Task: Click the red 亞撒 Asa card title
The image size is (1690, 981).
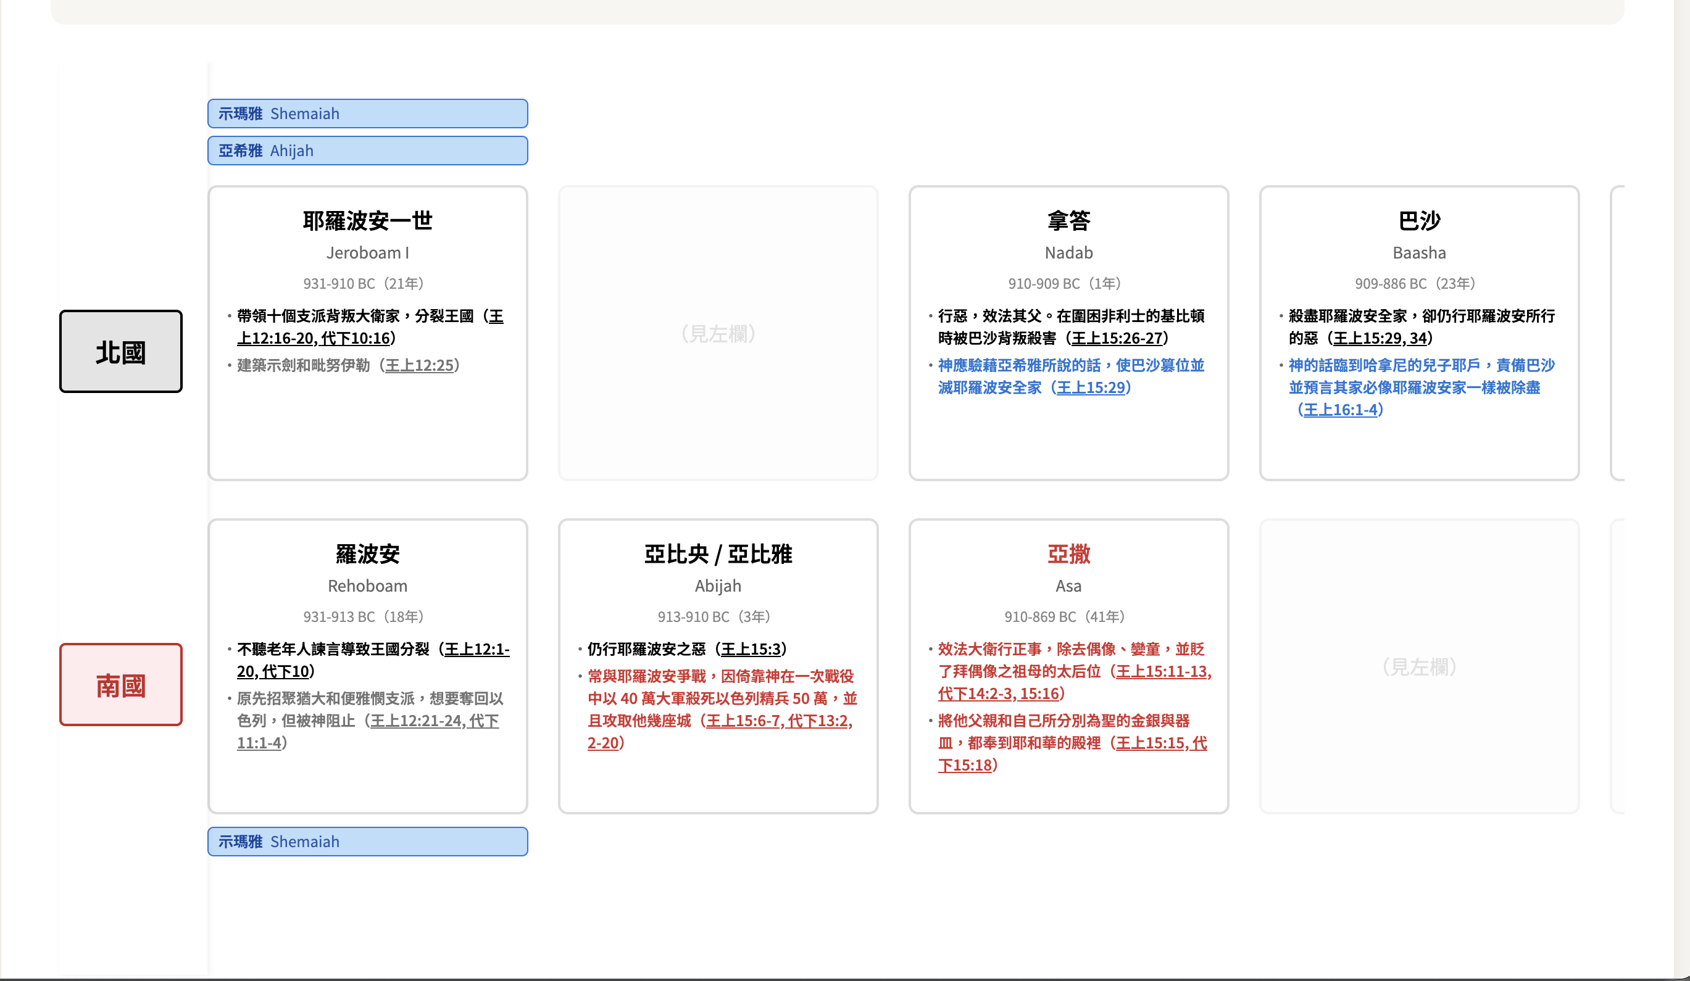Action: click(x=1068, y=554)
